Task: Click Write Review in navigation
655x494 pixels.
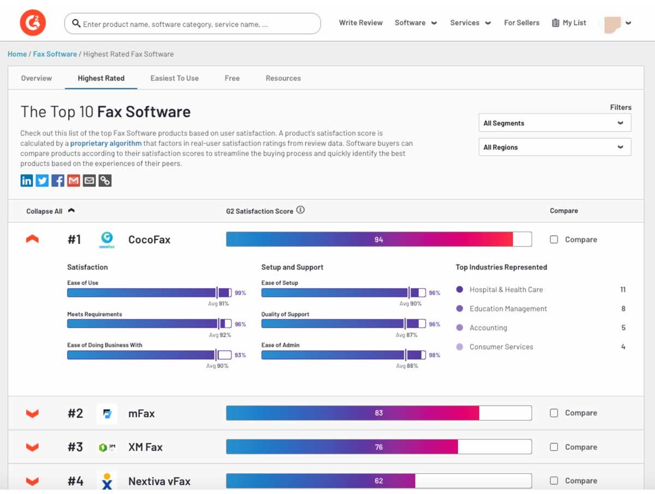Action: coord(361,23)
